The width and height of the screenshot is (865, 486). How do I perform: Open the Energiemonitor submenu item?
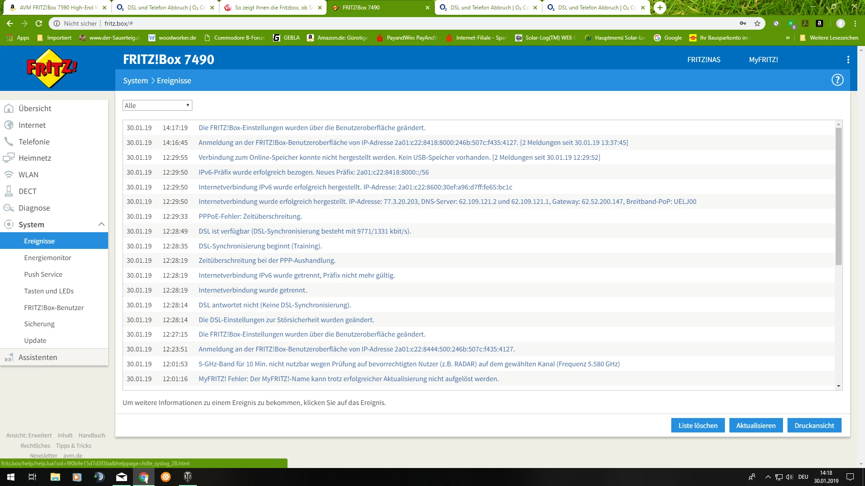click(48, 258)
